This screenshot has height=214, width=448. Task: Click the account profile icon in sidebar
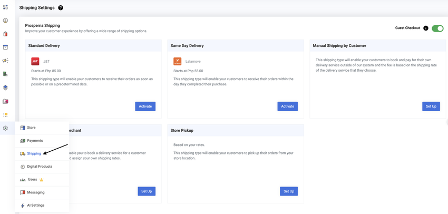click(5, 21)
